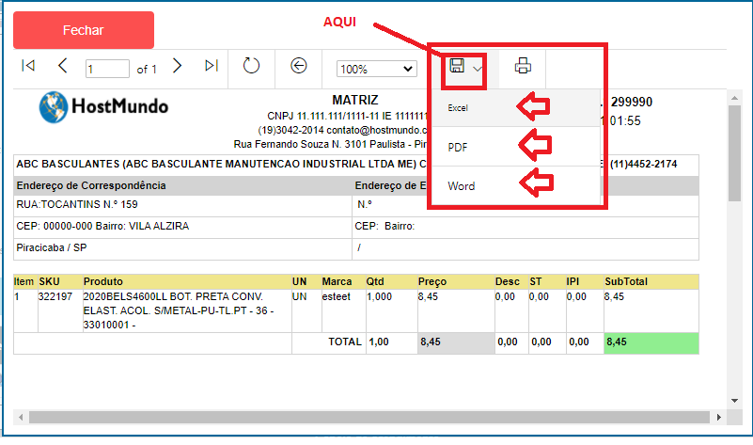Click the red Fechar button
The height and width of the screenshot is (445, 753).
(84, 30)
